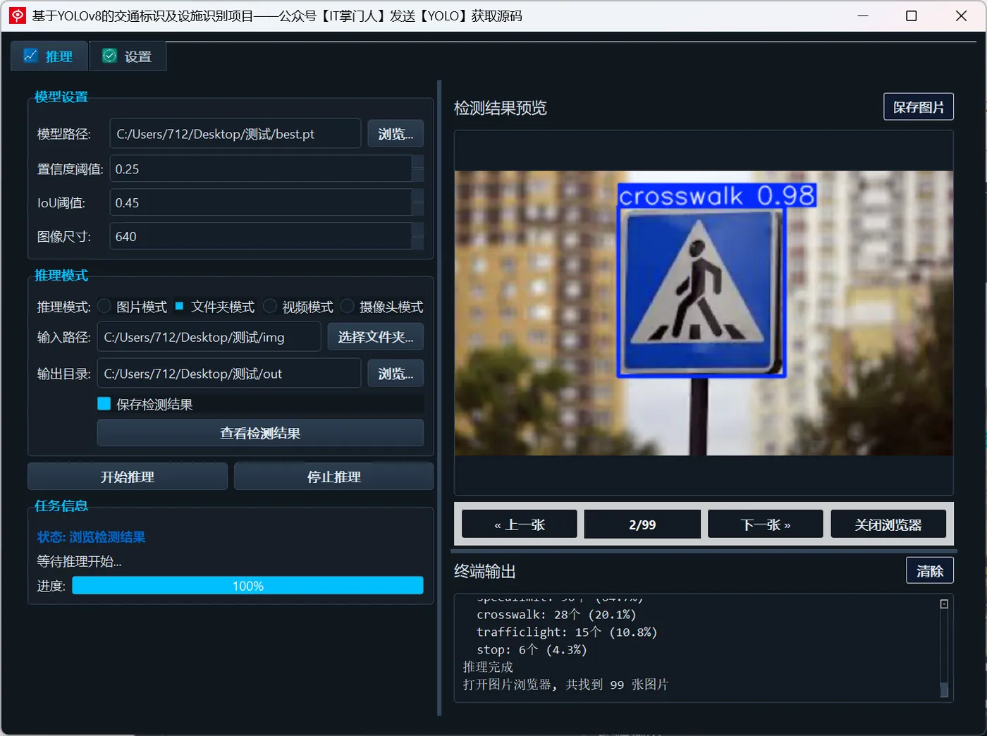Open the 设置 tab
The image size is (987, 736).
(x=128, y=56)
